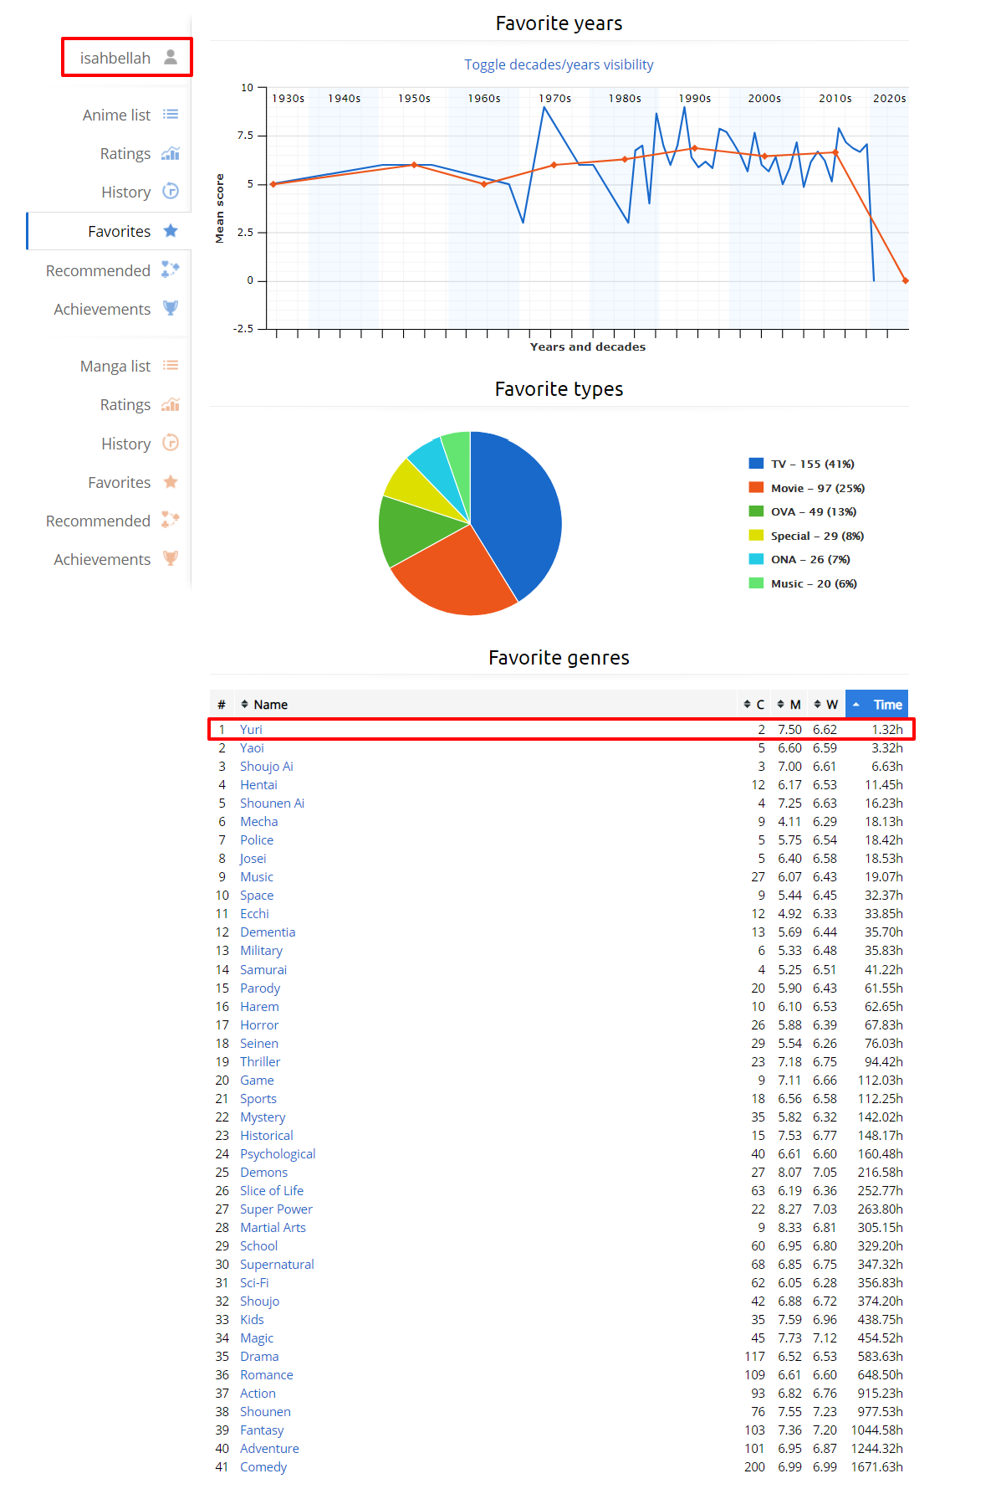Toggle decades/years visibility on chart
1001x1494 pixels.
(559, 64)
